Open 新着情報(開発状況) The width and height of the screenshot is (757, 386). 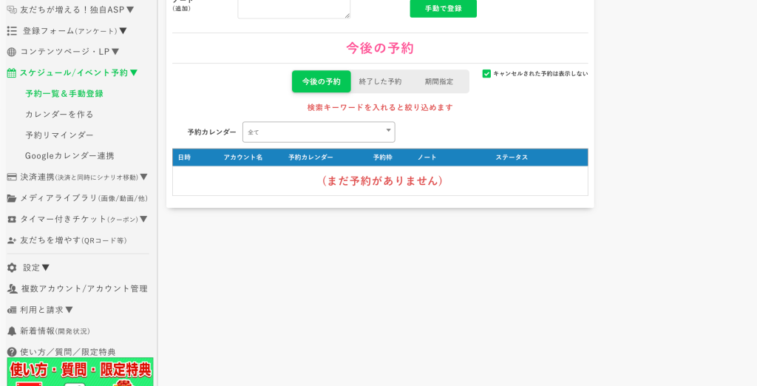55,331
